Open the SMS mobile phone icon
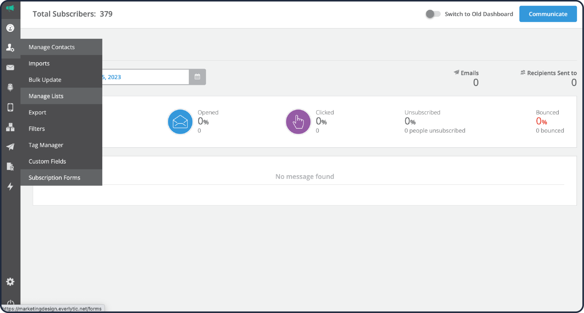 point(10,107)
